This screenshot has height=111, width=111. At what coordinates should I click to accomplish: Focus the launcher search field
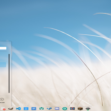pyautogui.click(x=3, y=48)
